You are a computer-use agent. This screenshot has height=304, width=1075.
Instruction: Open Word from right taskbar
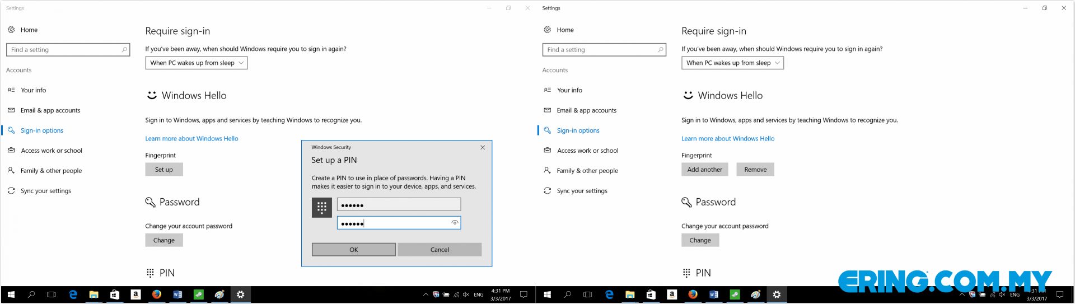714,294
